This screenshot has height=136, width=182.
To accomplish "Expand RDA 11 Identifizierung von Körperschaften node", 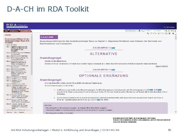I will (x=6, y=81).
